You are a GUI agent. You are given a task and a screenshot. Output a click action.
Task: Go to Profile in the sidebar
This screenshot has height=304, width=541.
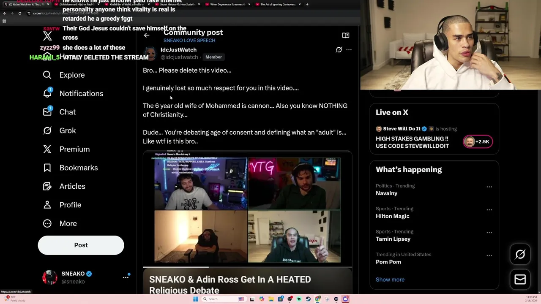click(x=62, y=205)
